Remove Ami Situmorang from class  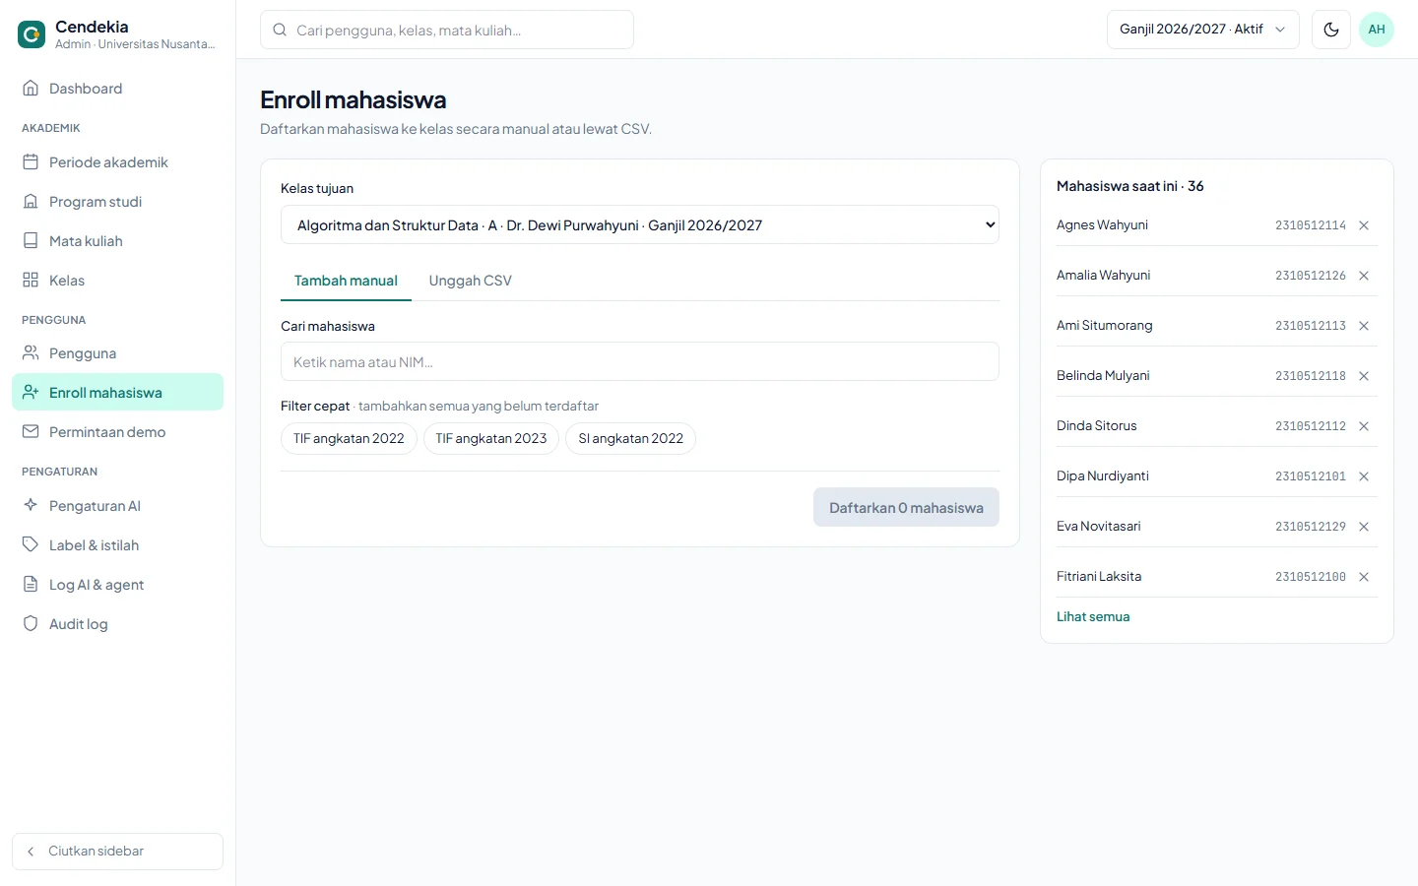(1364, 326)
